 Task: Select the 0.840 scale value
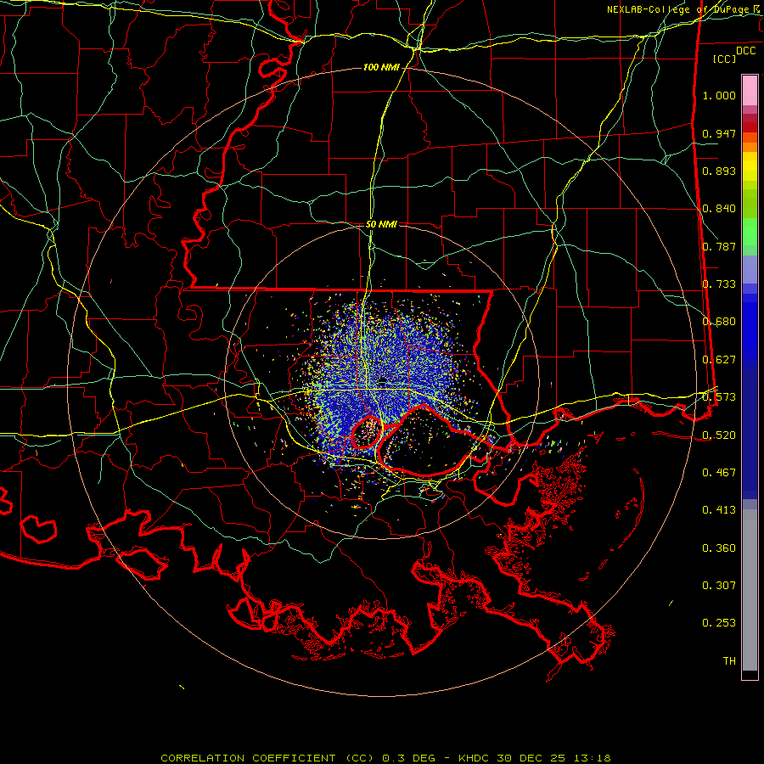[x=719, y=209]
